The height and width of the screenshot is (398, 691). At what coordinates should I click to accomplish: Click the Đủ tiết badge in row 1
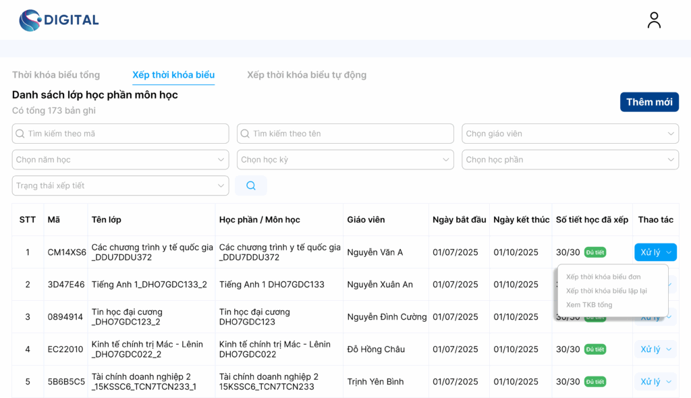tap(595, 252)
